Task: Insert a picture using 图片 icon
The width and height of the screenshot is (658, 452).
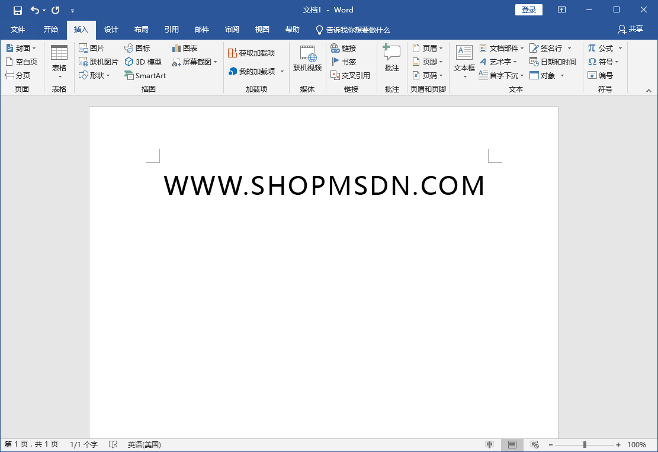Action: [x=91, y=48]
